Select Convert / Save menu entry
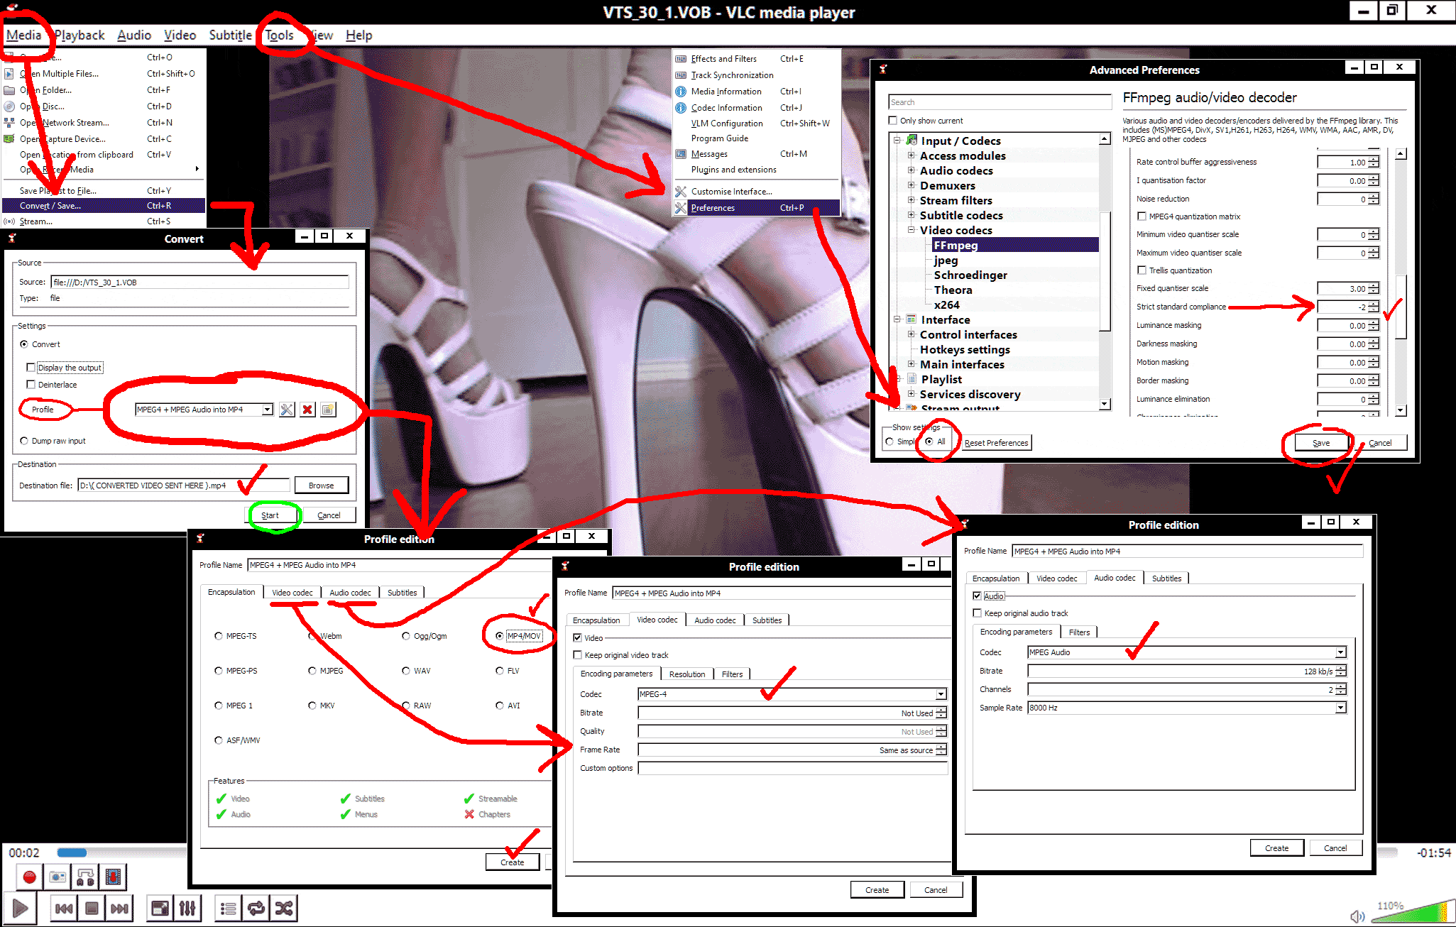1456x927 pixels. click(104, 206)
